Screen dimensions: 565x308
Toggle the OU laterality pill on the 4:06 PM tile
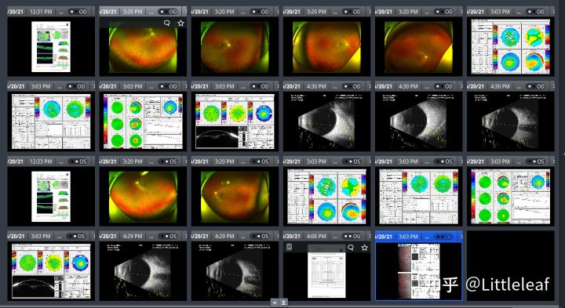click(x=352, y=237)
